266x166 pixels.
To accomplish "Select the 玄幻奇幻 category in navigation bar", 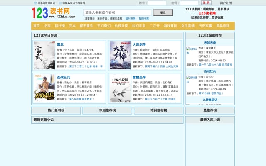I will pos(104,26).
